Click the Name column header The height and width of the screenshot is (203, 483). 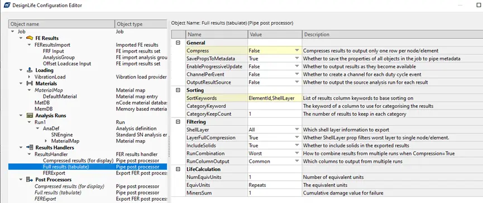coord(217,34)
